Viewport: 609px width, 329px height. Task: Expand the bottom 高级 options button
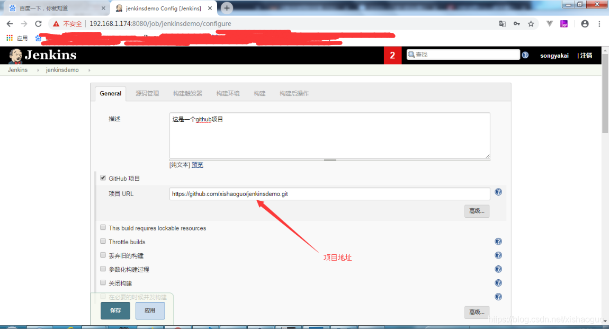point(477,312)
